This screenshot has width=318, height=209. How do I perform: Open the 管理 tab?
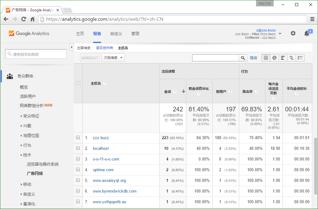coord(135,34)
